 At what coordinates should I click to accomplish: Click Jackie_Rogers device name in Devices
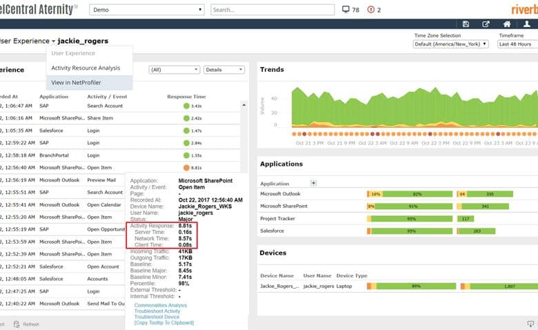[x=279, y=286]
